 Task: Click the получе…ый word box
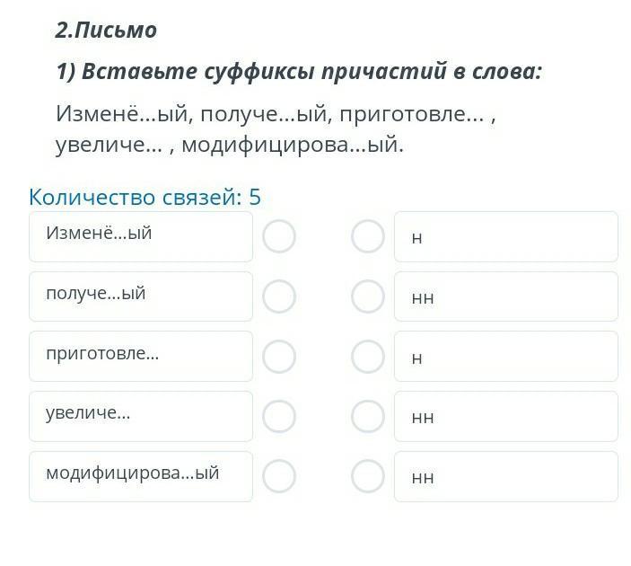[x=141, y=296]
